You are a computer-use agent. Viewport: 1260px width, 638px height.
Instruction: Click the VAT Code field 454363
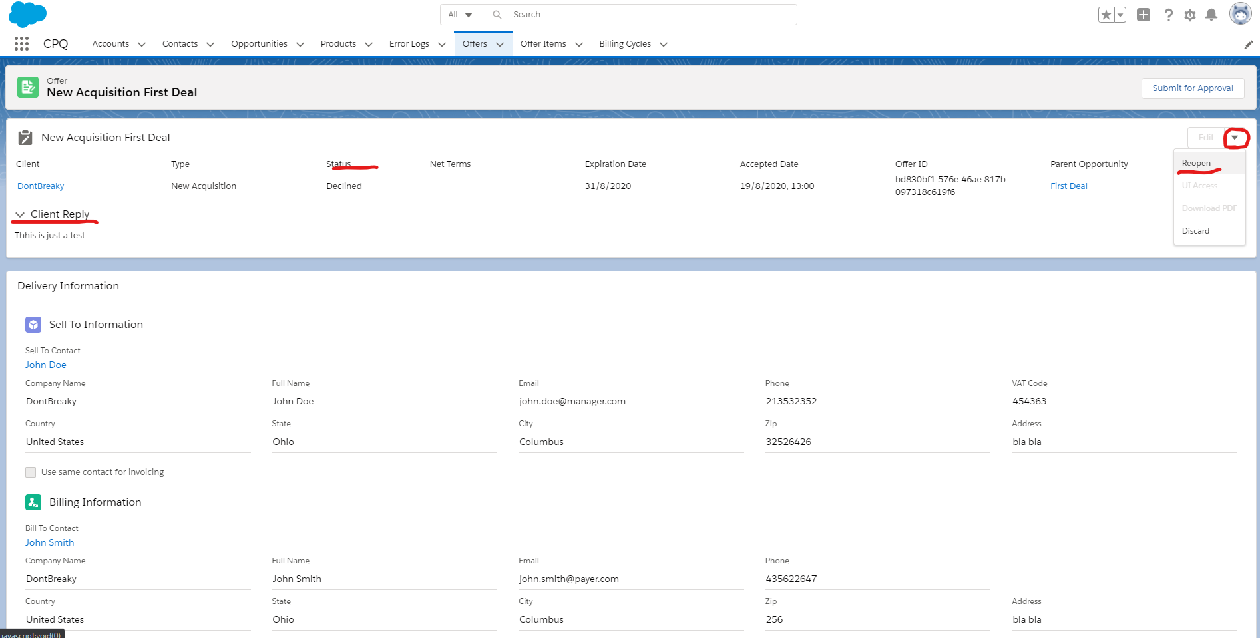[1124, 402]
